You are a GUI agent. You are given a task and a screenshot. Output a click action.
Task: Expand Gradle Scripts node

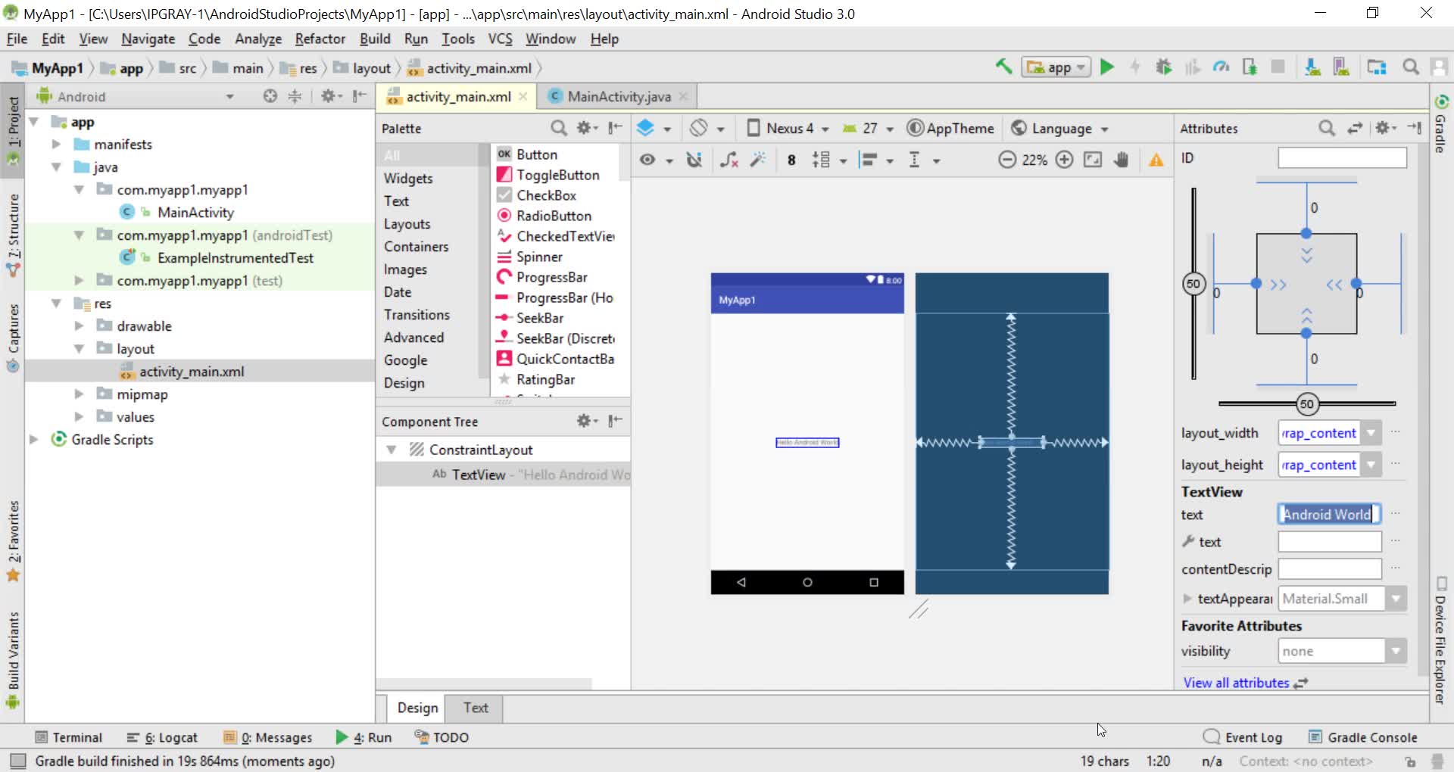point(33,439)
